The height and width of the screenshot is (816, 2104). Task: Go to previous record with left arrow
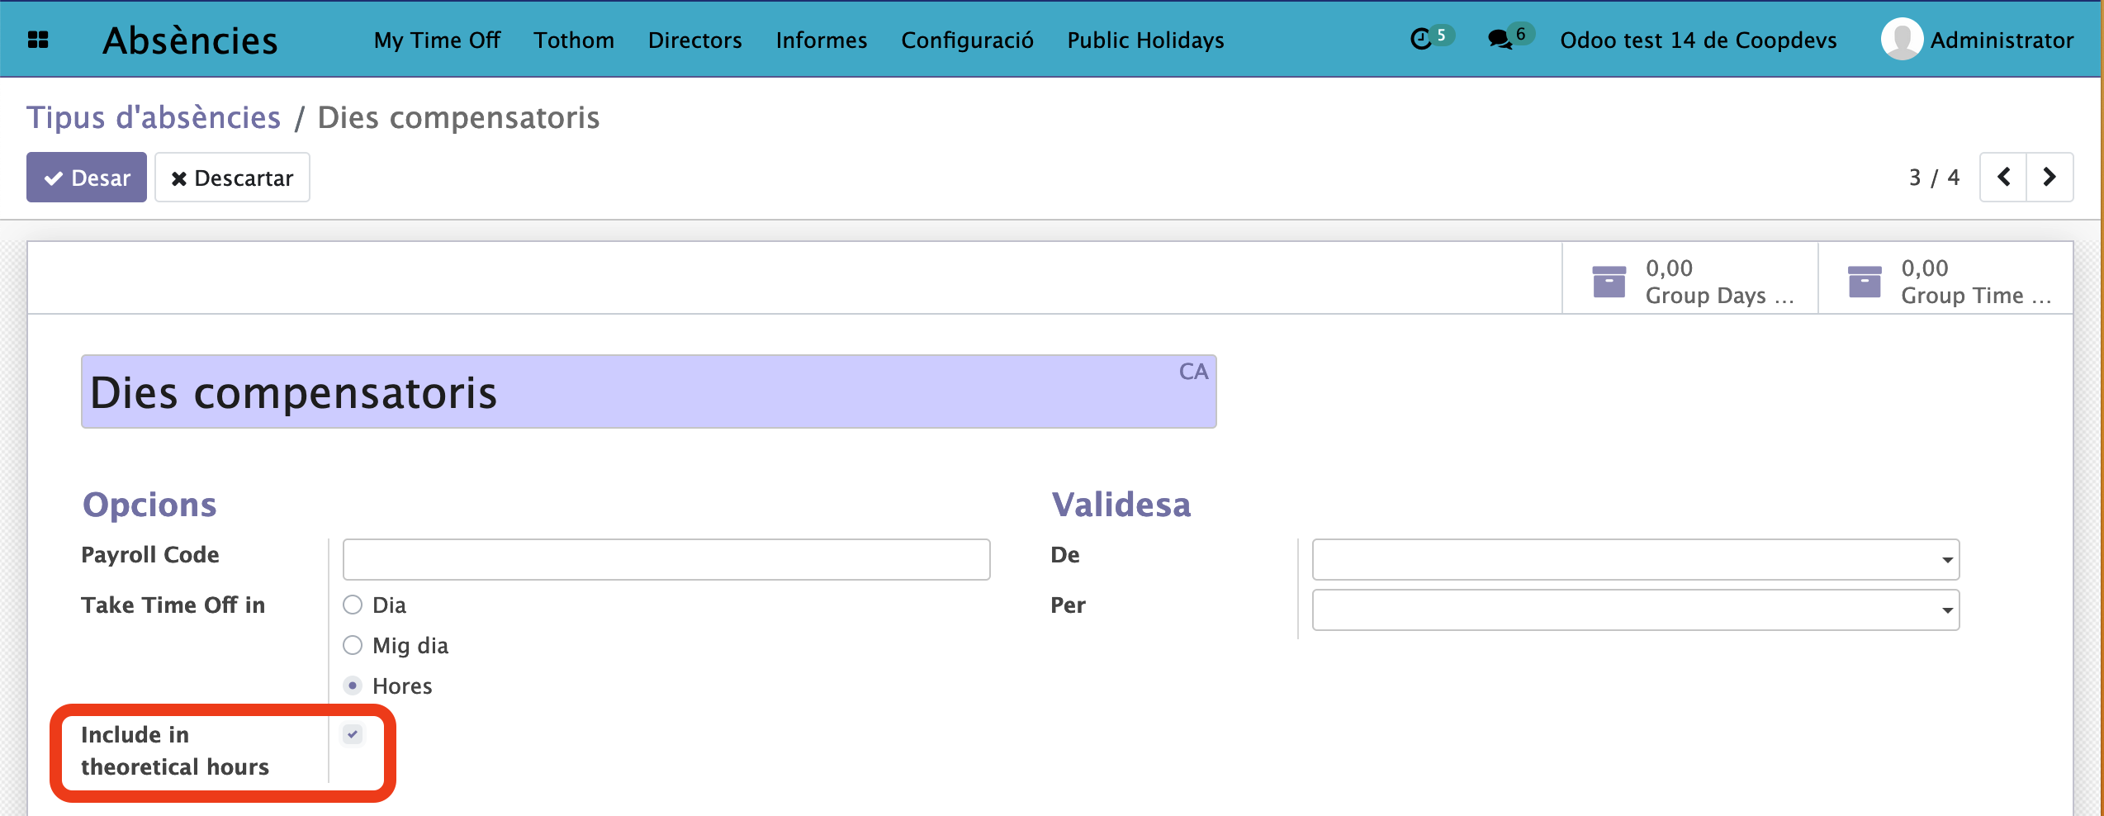pos(2003,177)
